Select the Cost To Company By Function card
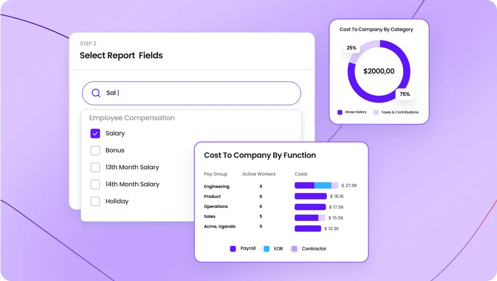 [x=259, y=155]
